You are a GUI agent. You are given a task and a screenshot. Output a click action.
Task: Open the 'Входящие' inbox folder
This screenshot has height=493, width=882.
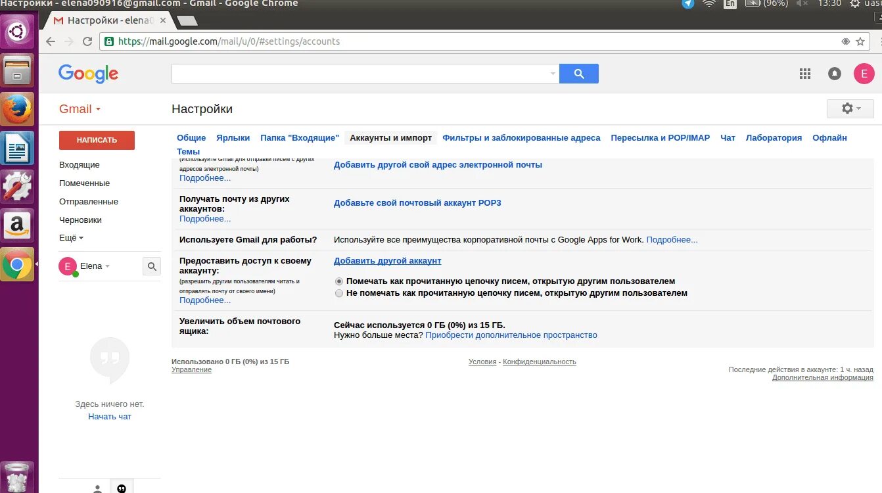80,165
